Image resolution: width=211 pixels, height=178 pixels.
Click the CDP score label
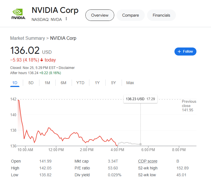tap(148, 161)
